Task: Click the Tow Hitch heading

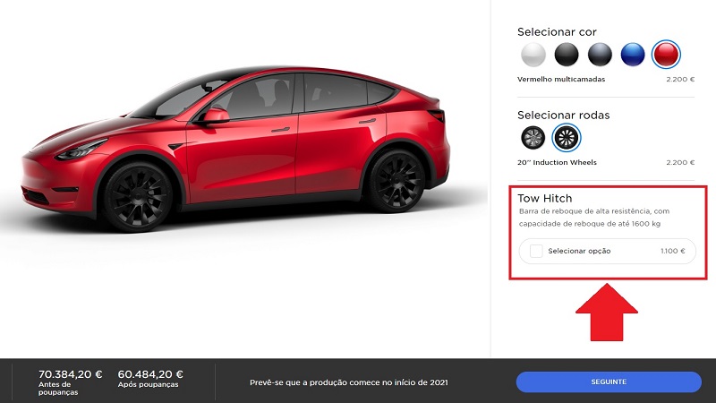Action: tap(544, 198)
